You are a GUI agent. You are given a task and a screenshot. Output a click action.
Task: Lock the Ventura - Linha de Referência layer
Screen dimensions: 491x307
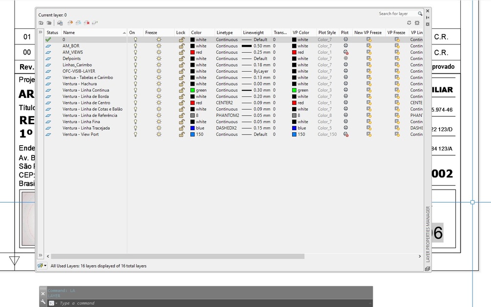pos(181,115)
